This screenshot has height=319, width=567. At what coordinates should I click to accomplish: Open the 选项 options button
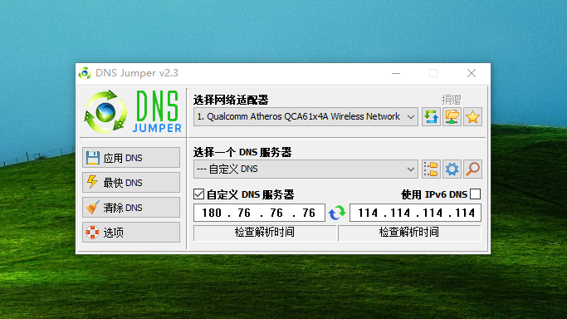point(131,233)
